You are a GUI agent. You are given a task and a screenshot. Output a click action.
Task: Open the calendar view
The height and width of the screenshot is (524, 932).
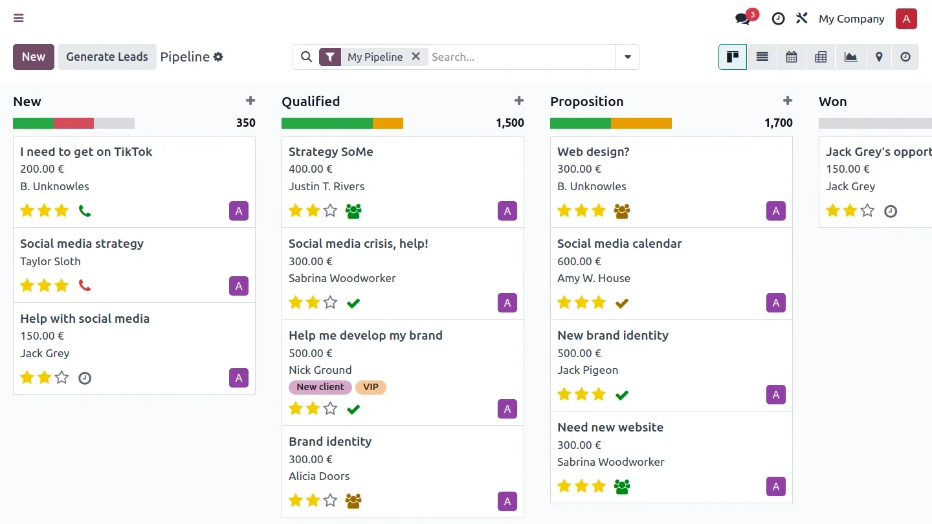coord(792,57)
